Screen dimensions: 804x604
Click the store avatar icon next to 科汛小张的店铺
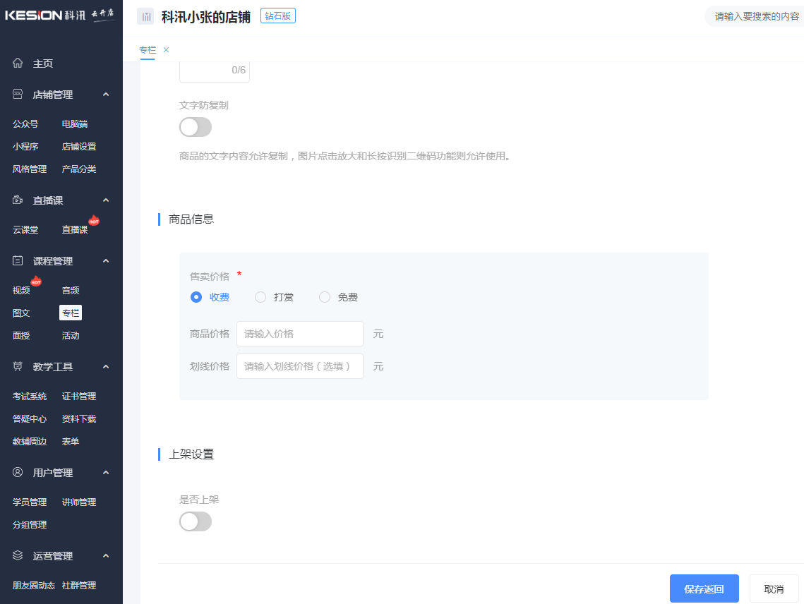145,15
